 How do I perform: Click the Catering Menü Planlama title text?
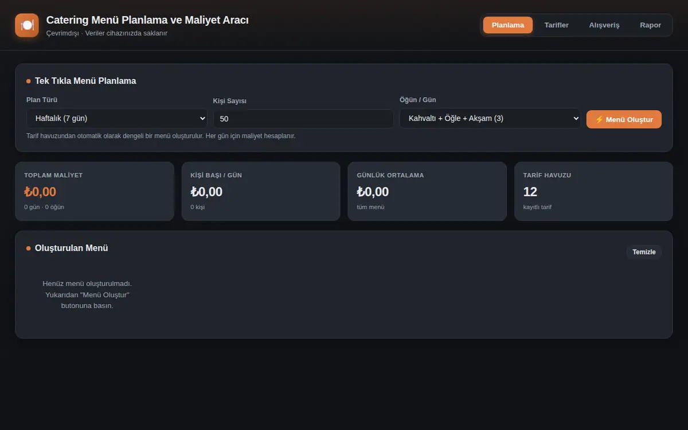click(147, 20)
